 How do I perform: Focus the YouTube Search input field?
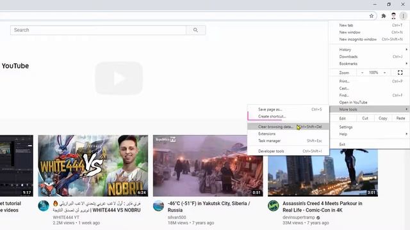98,30
